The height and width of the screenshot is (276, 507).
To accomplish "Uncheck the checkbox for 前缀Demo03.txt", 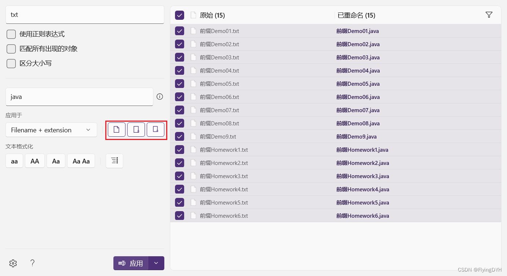I will (x=179, y=57).
